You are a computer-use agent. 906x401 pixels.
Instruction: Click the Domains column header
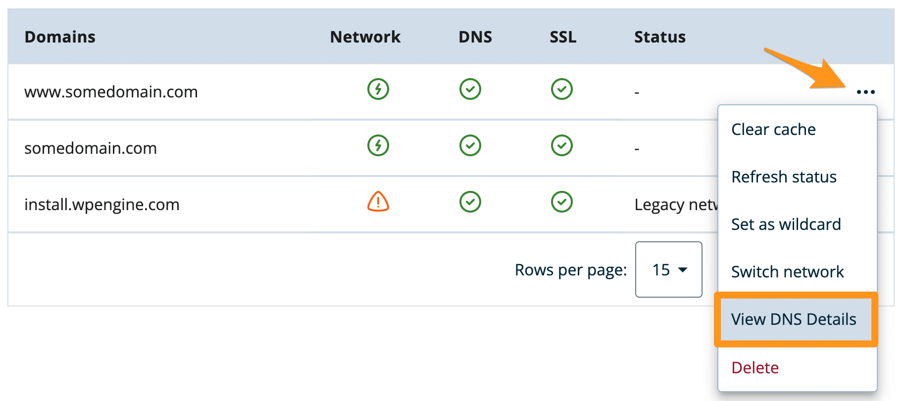pos(60,37)
